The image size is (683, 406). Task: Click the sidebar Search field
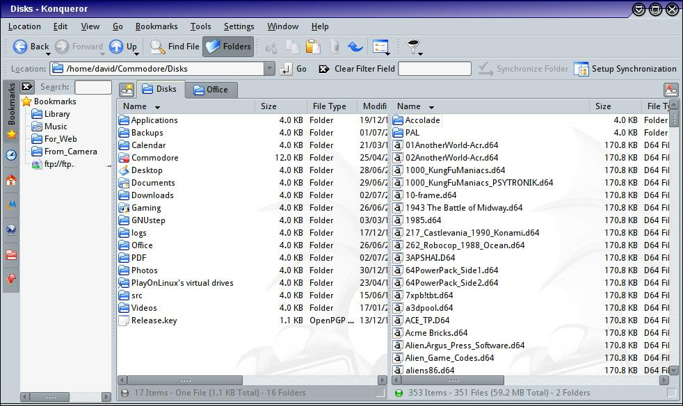(x=93, y=87)
